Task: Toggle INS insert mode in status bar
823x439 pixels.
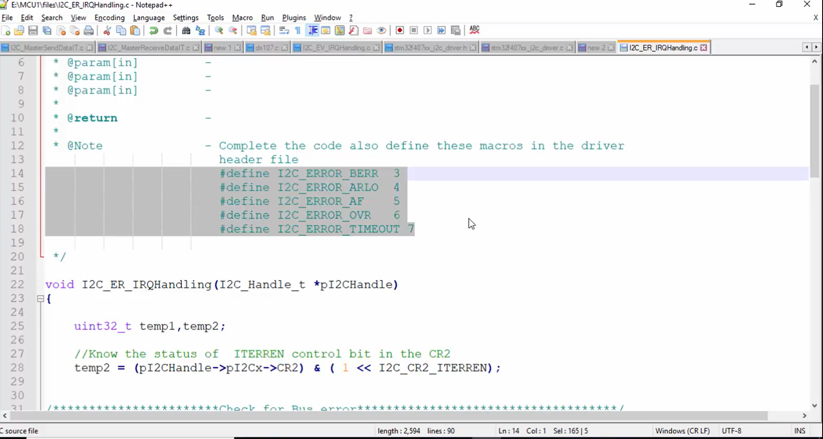Action: click(x=800, y=431)
